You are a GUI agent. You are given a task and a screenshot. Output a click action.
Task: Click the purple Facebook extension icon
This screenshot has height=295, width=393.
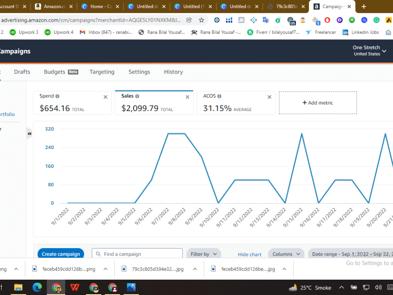340,20
